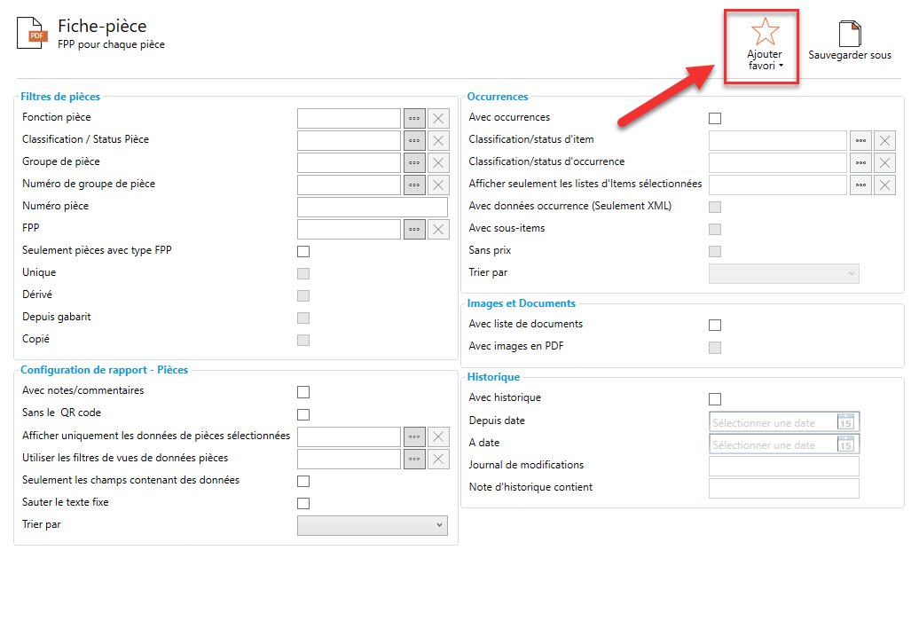Click the Numéro pièce text field

pyautogui.click(x=372, y=208)
